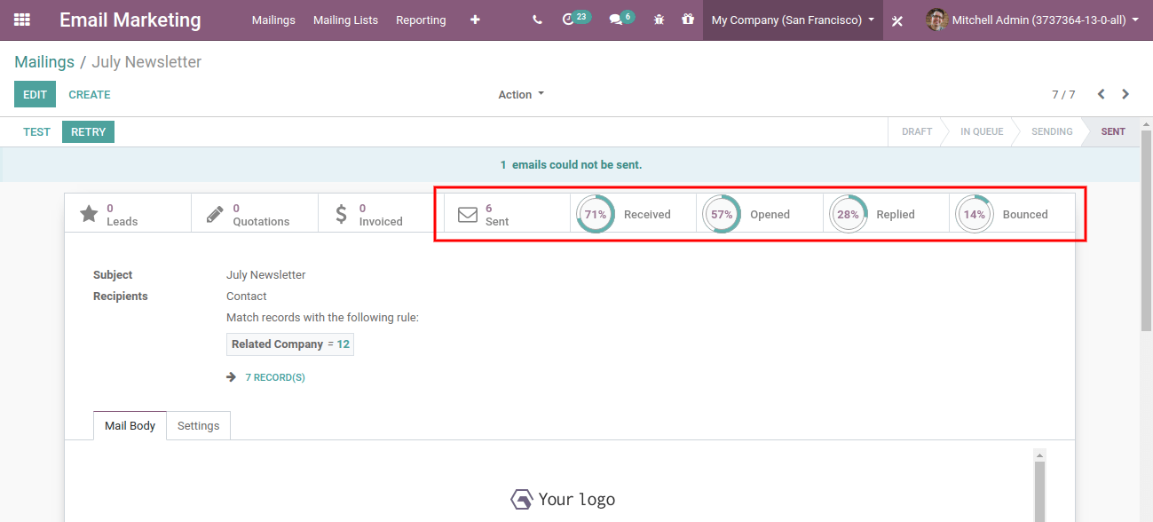1153x522 pixels.
Task: Select the DRAFT status stage
Action: tap(917, 131)
